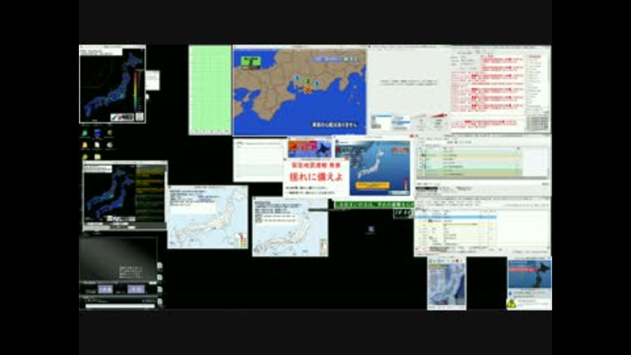
Task: Click the heading '緊急地震速報 発表'
Action: pyautogui.click(x=316, y=165)
